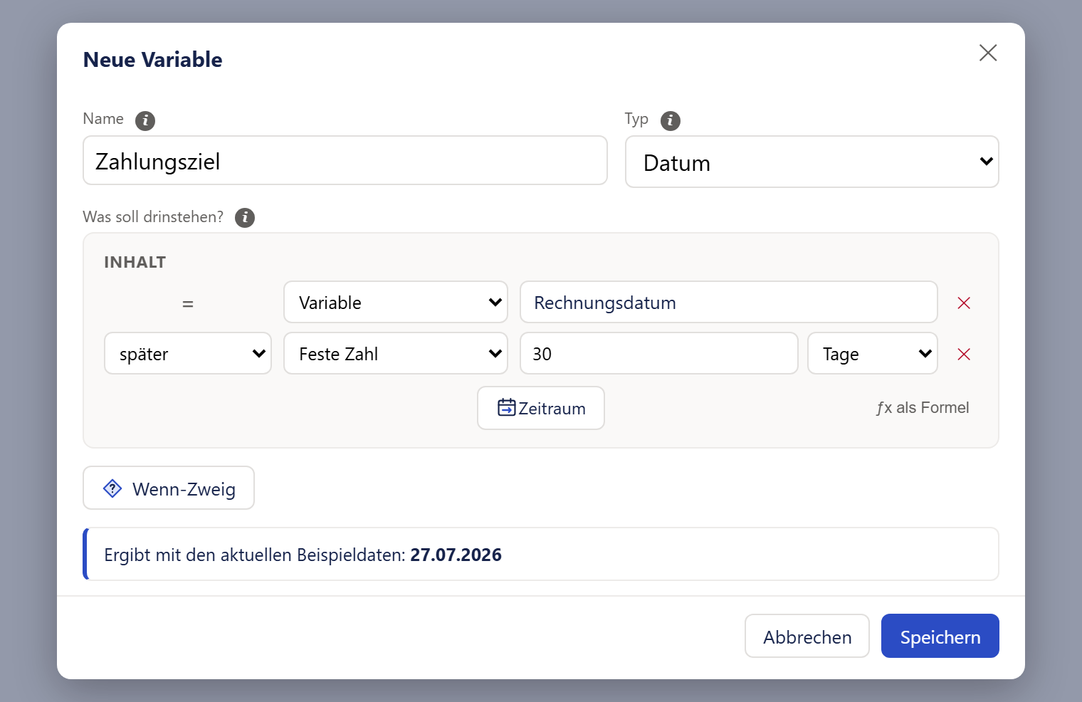Open the Typ dropdown showing Datum
The height and width of the screenshot is (702, 1082).
(x=812, y=162)
